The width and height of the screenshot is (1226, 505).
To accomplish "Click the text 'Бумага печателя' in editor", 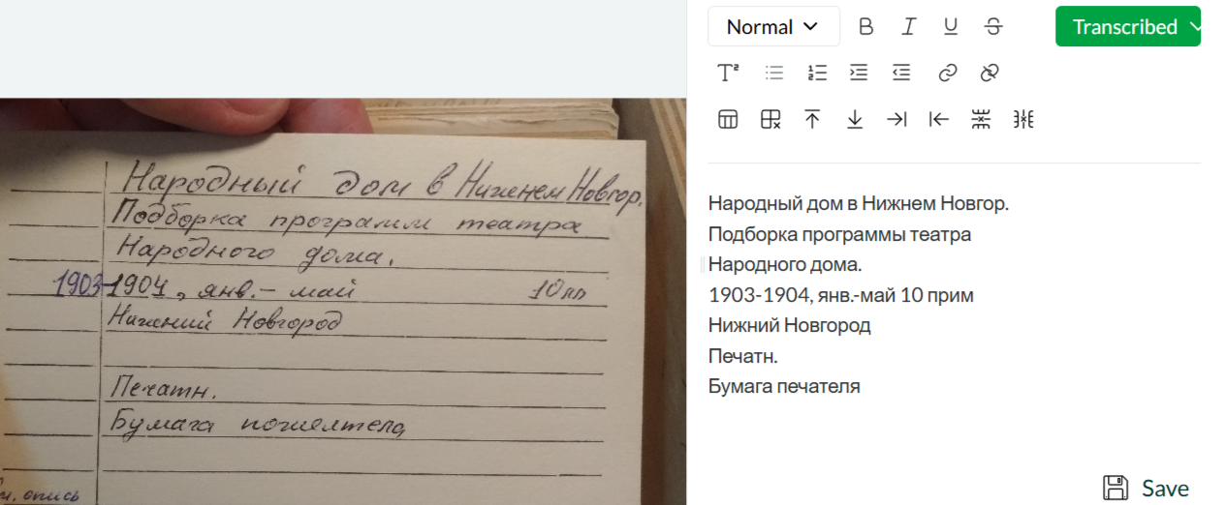I will coord(784,387).
